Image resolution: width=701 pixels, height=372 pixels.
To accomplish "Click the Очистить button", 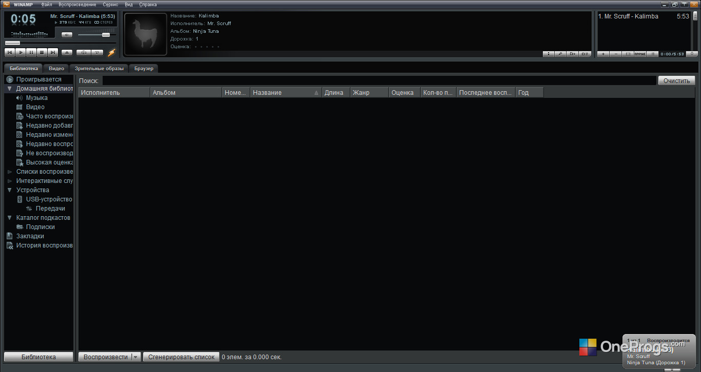I will point(677,80).
